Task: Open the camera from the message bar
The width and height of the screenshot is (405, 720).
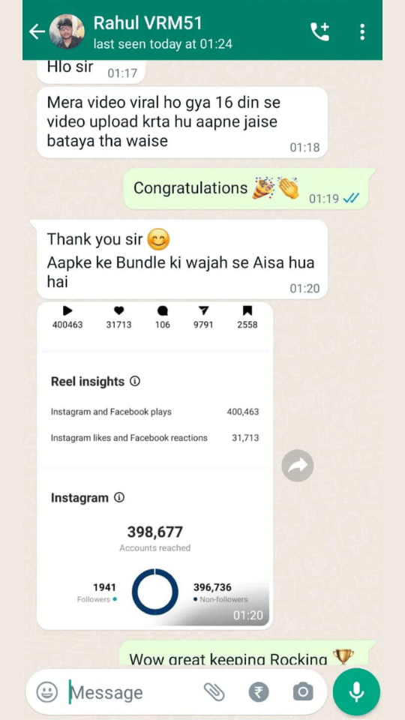Action: tap(303, 691)
